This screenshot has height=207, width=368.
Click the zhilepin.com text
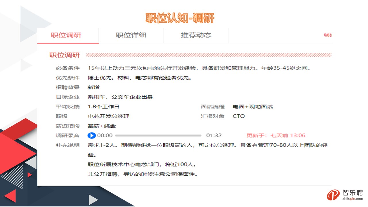(353, 199)
